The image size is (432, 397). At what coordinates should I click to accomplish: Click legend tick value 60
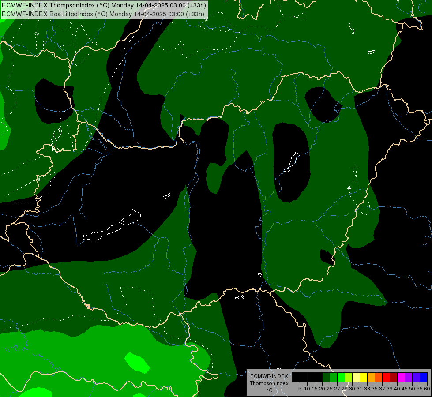(427, 389)
